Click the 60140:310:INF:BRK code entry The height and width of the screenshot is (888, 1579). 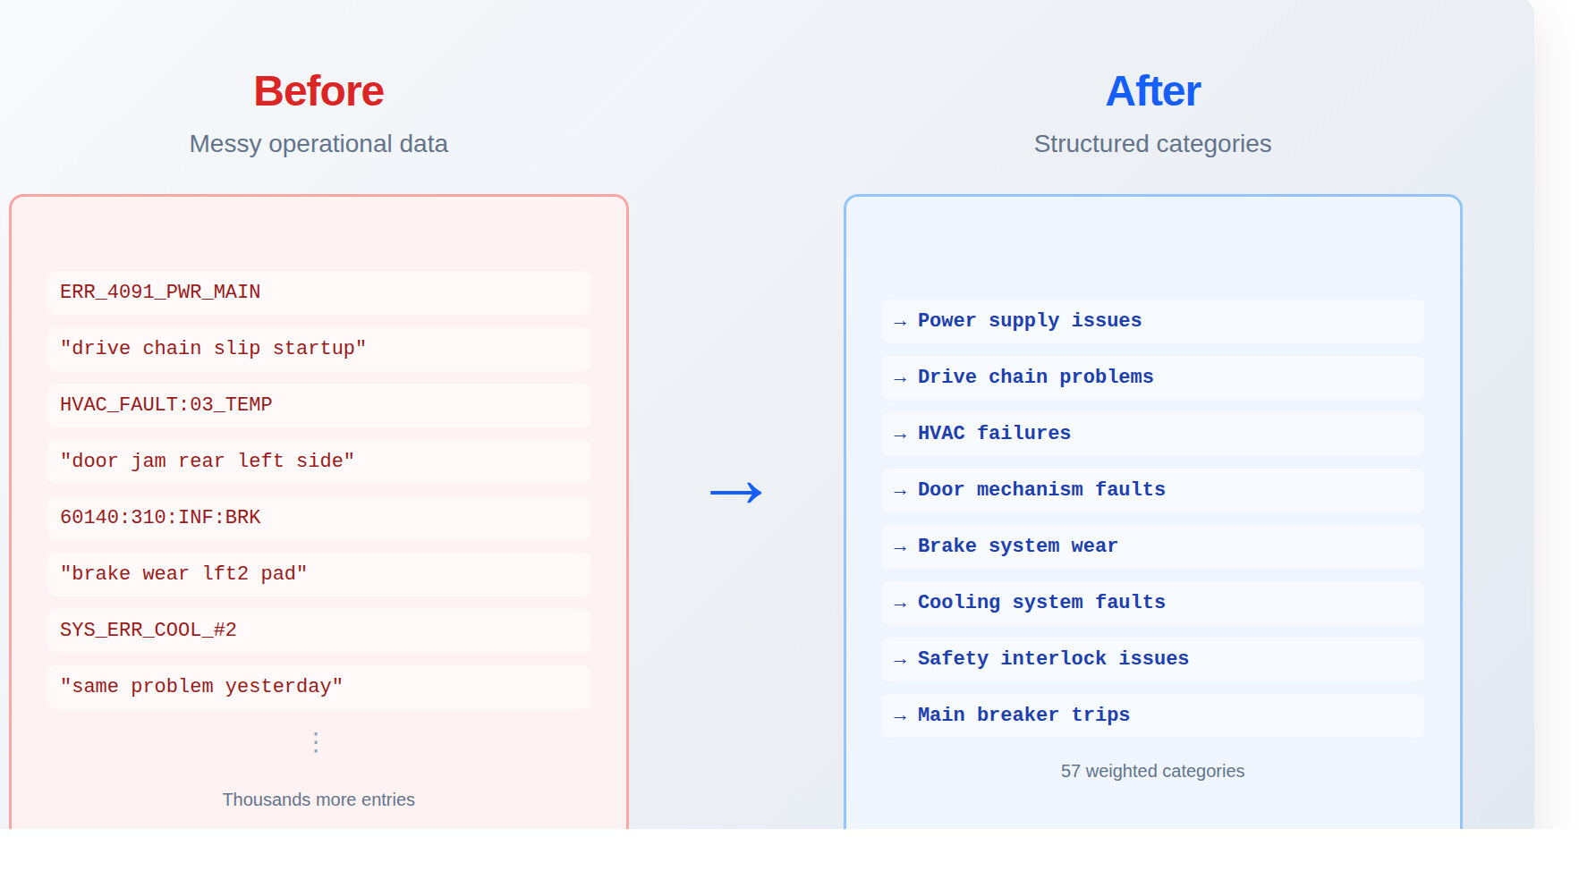(160, 518)
